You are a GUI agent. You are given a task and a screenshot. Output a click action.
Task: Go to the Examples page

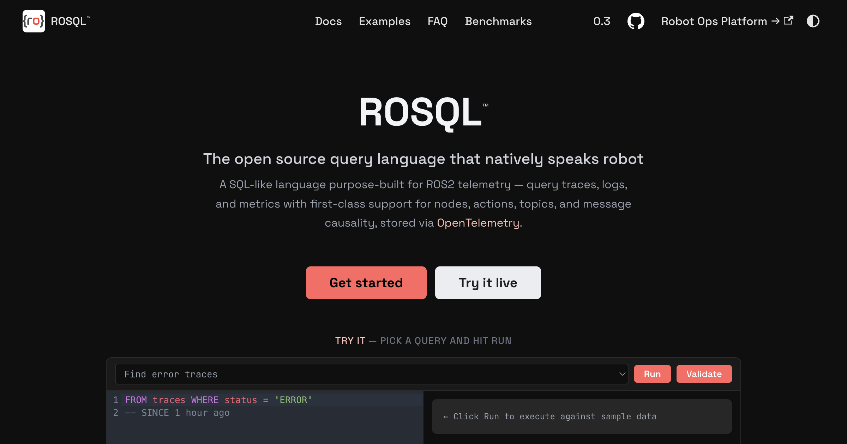385,21
